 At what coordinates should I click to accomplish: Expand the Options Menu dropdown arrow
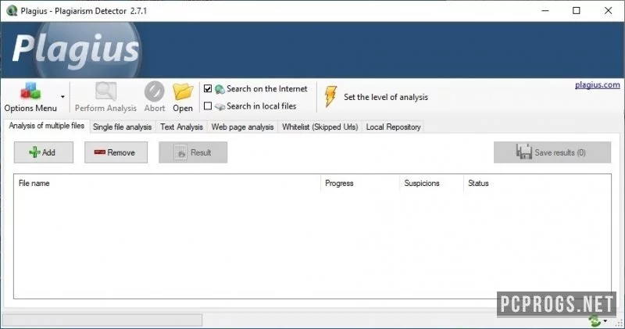[62, 97]
